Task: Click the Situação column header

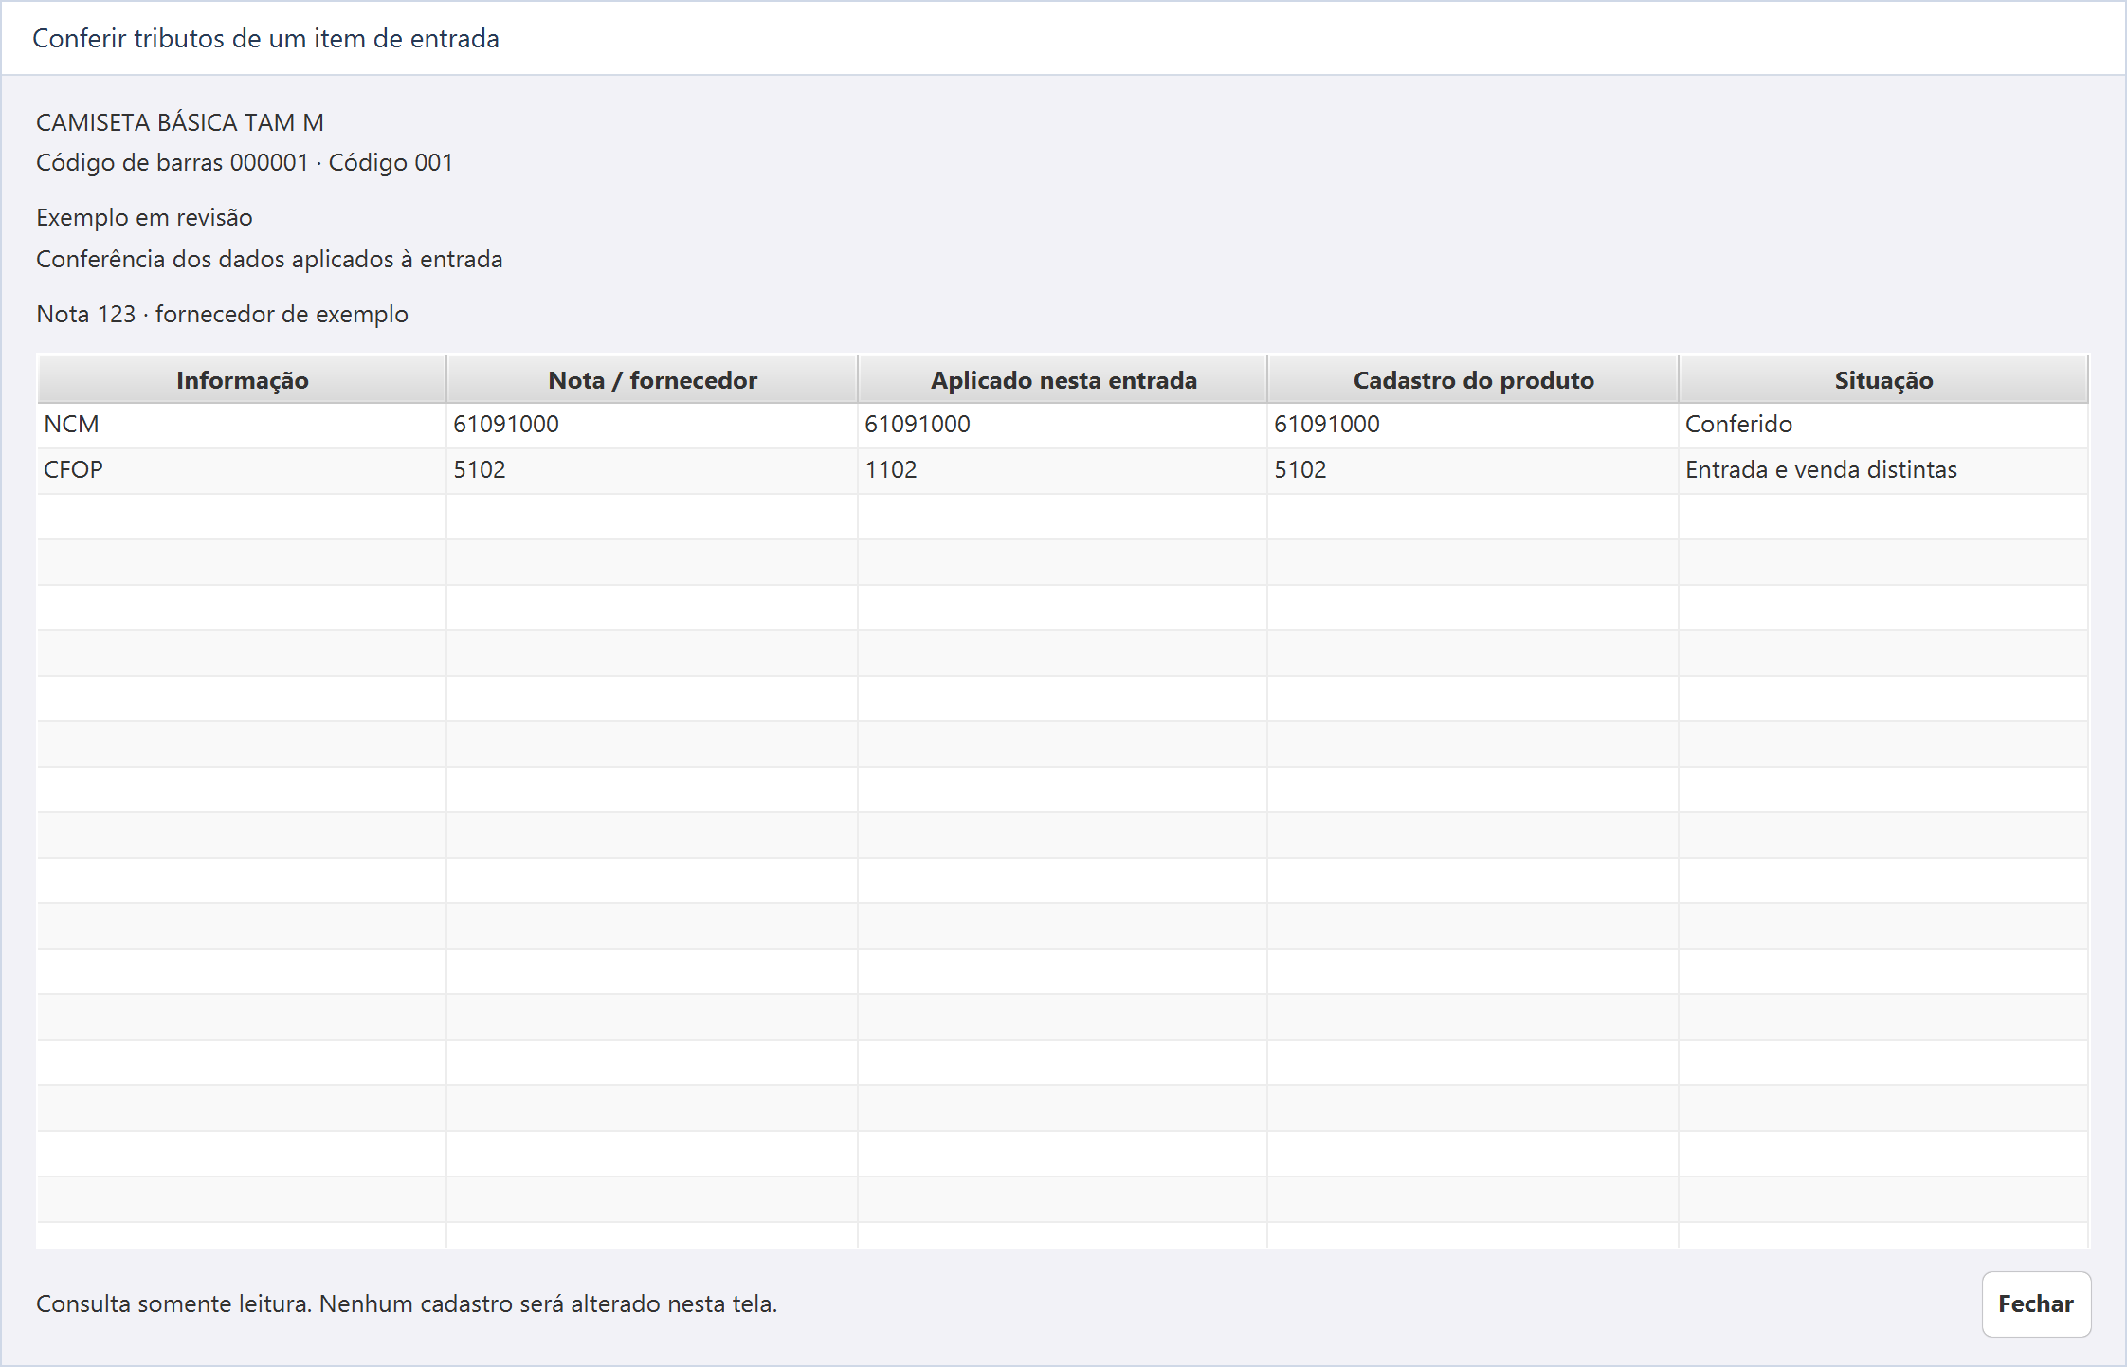Action: [1883, 379]
